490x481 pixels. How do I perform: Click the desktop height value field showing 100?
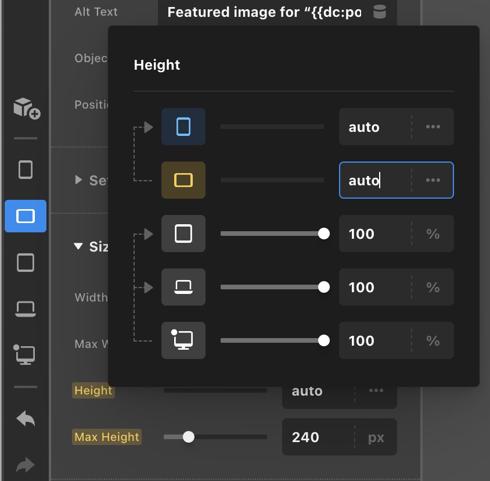(x=374, y=340)
